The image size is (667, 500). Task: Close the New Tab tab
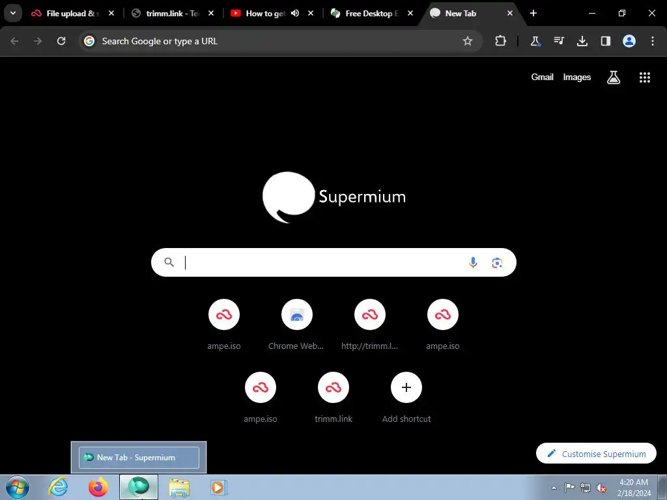(x=509, y=13)
